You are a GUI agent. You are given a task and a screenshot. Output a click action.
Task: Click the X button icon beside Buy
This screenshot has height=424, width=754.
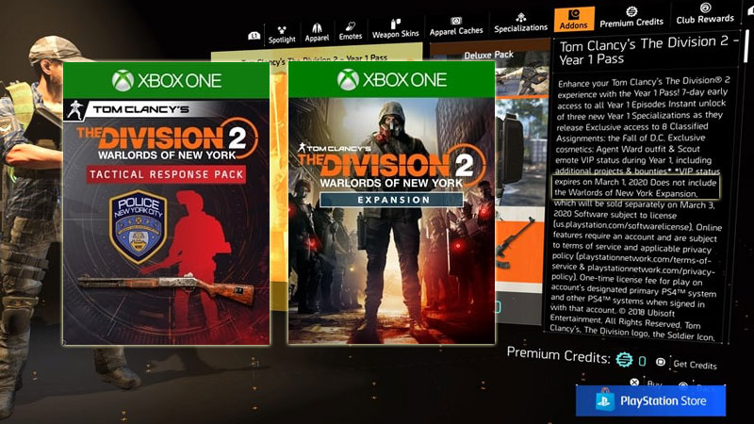coord(634,383)
